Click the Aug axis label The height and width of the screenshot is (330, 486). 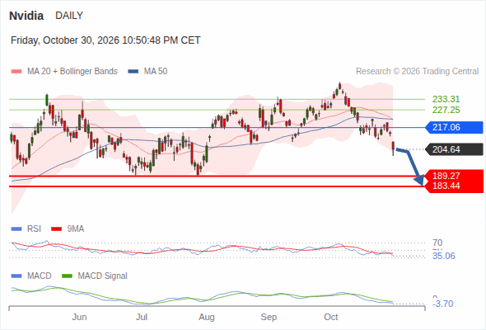207,318
